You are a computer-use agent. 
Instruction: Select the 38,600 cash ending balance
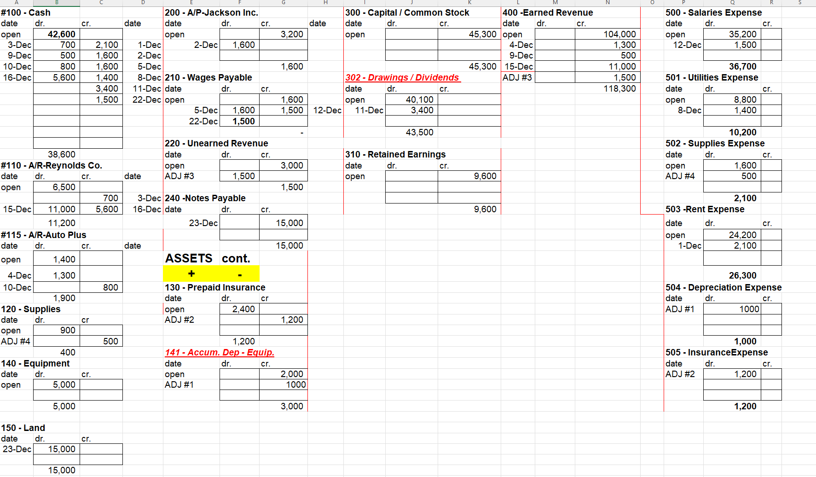pyautogui.click(x=57, y=154)
